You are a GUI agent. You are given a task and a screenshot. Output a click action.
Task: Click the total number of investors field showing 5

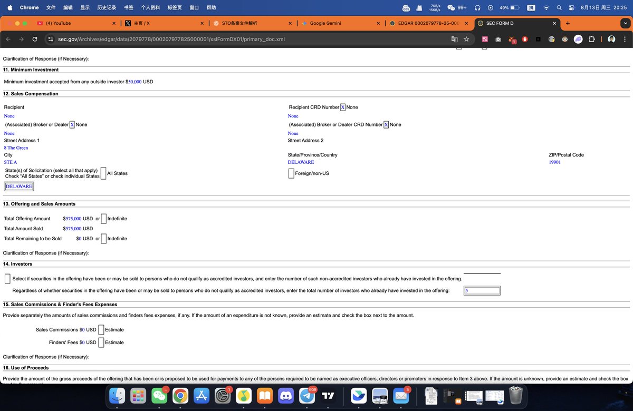482,291
